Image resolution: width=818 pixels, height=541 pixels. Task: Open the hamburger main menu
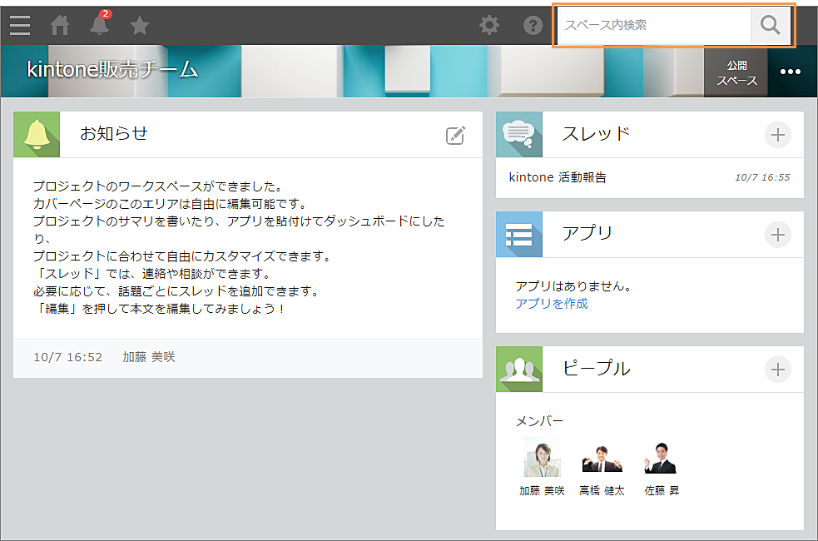(20, 25)
